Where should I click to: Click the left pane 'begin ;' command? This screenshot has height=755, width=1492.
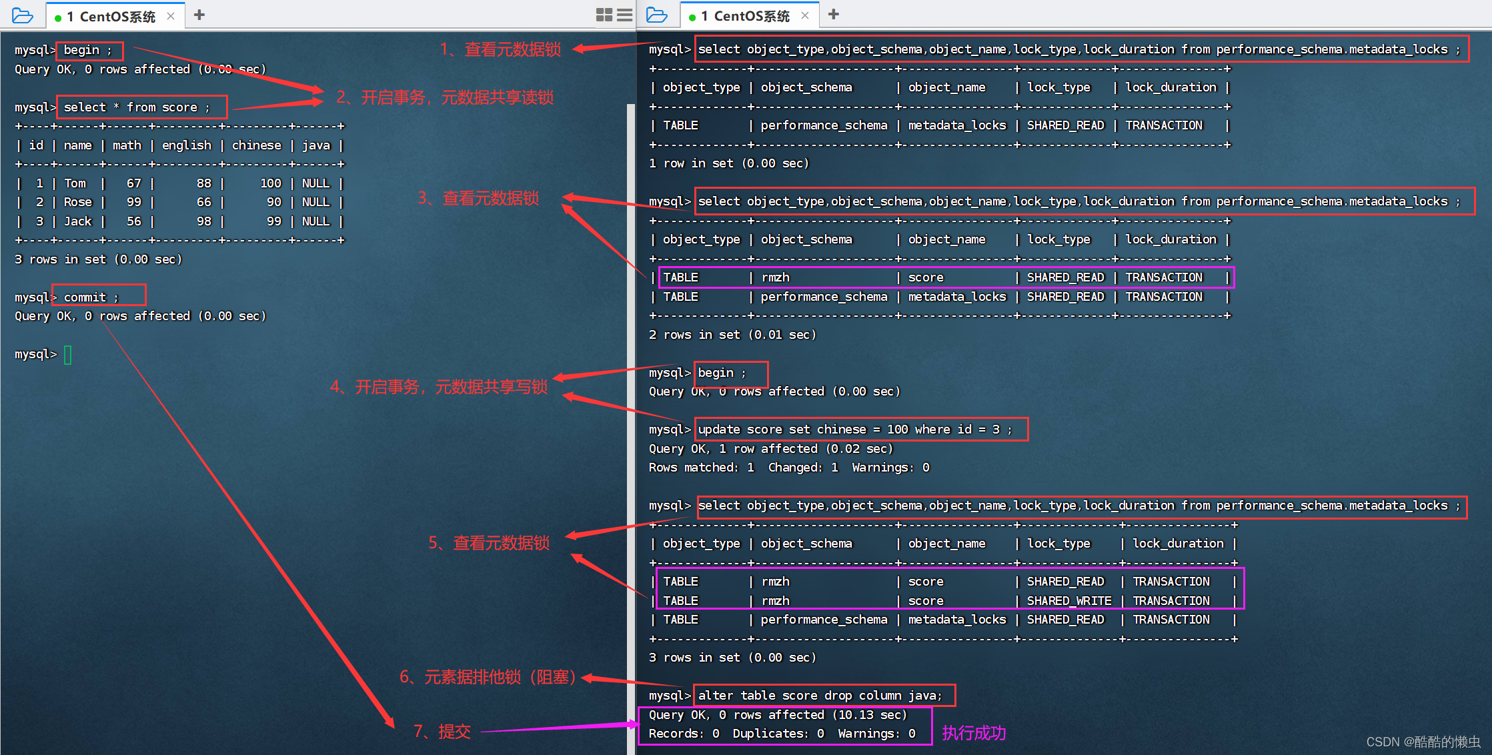[x=88, y=50]
